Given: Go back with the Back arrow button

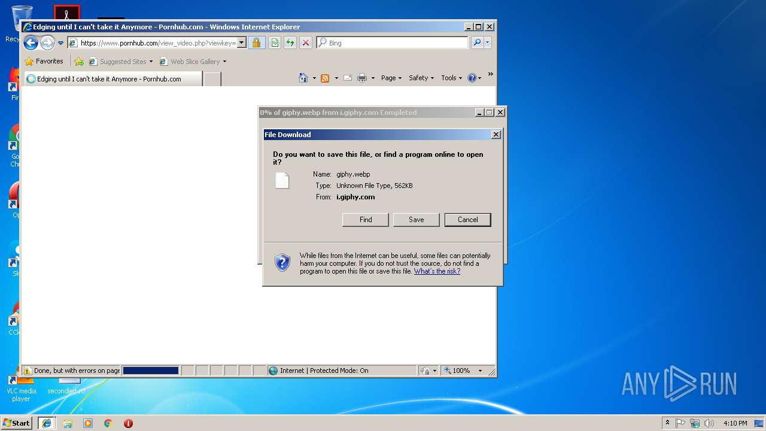Looking at the screenshot, I should pyautogui.click(x=31, y=43).
